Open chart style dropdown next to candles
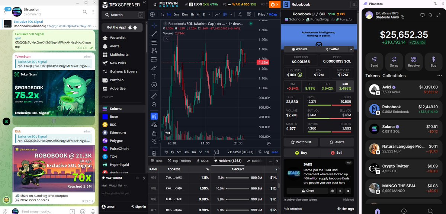Viewport: 446px width, 214px height. pos(231,14)
